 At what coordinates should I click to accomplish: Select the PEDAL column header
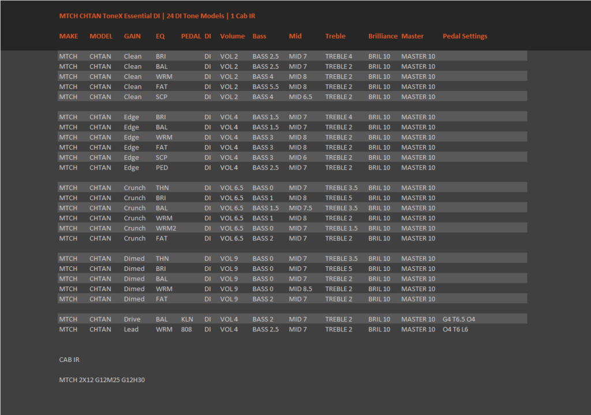pyautogui.click(x=191, y=36)
